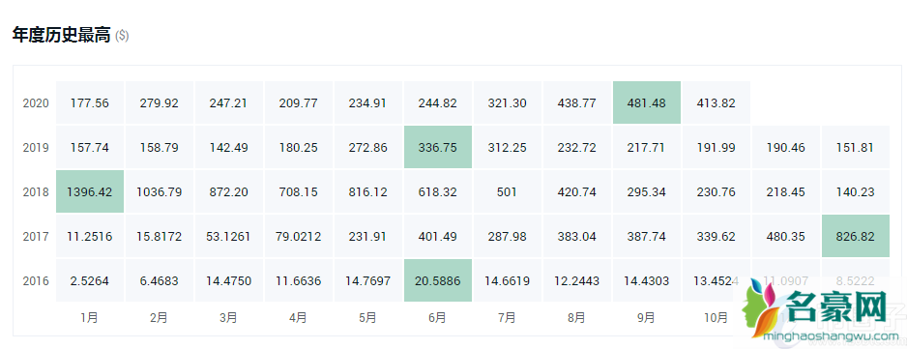
Task: Select the highlighted 481.48 cell
Action: pyautogui.click(x=647, y=103)
